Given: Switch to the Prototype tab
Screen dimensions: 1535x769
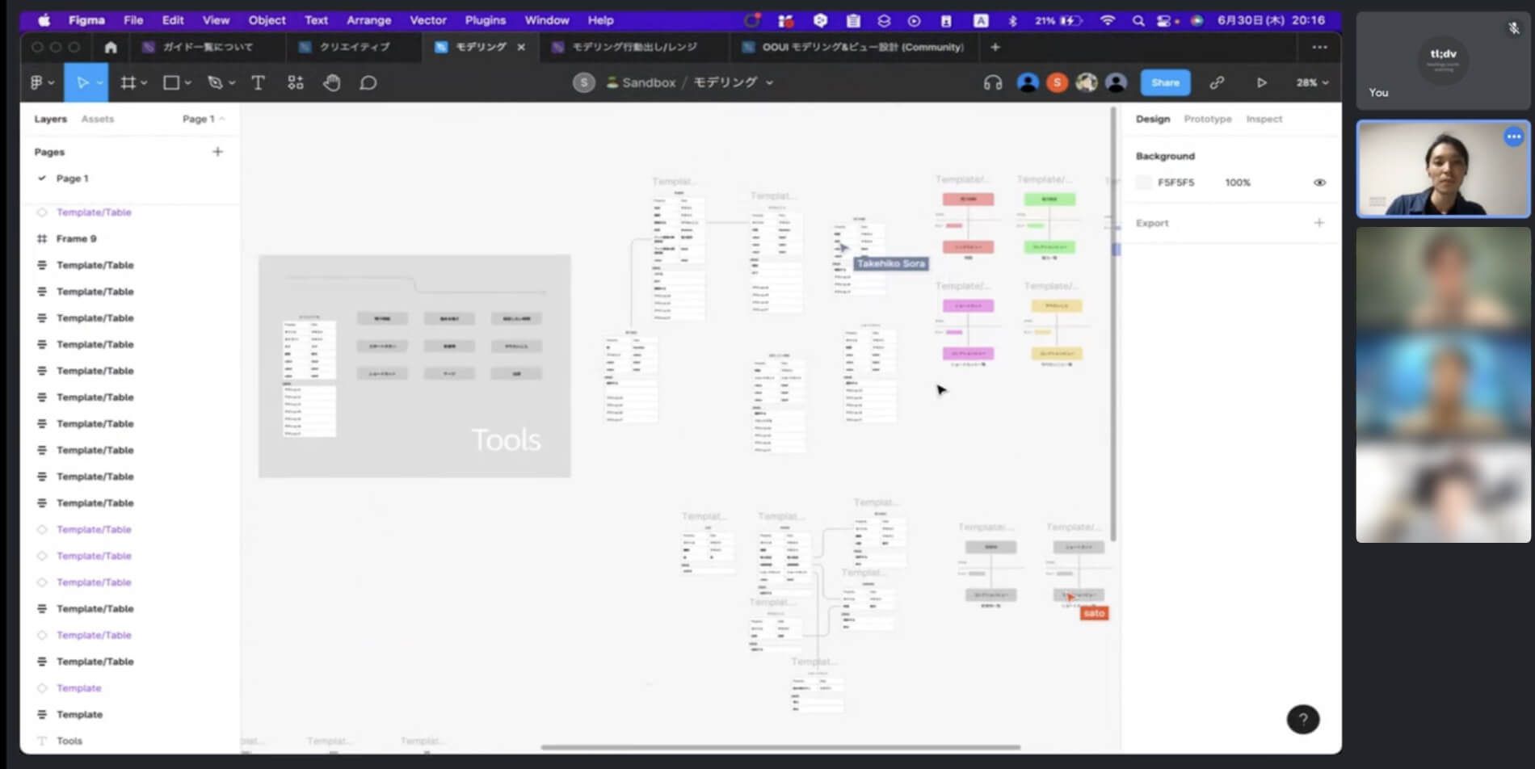Looking at the screenshot, I should click(1207, 119).
